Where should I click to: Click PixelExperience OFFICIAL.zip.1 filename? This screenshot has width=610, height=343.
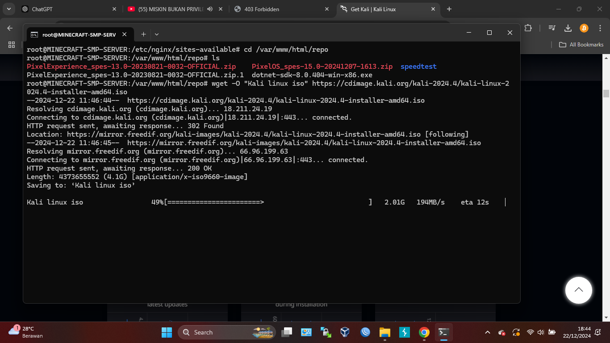[x=135, y=75]
